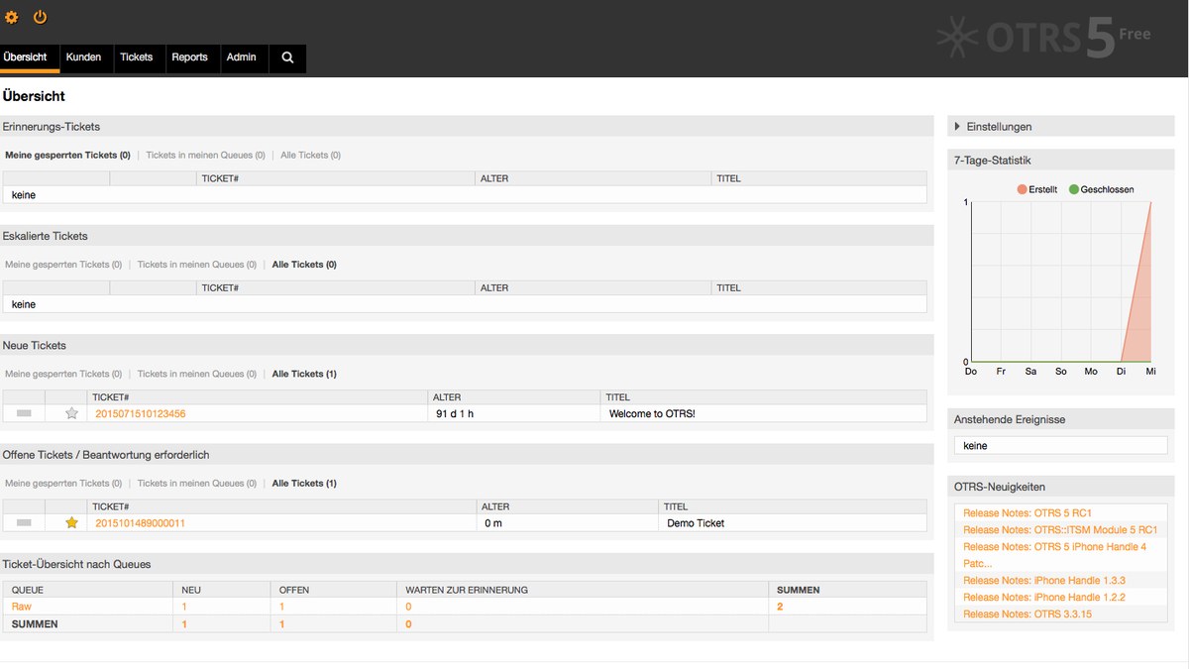The image size is (1189, 669).
Task: Click the priority flag of the Welcome ticket
Action: coord(25,413)
